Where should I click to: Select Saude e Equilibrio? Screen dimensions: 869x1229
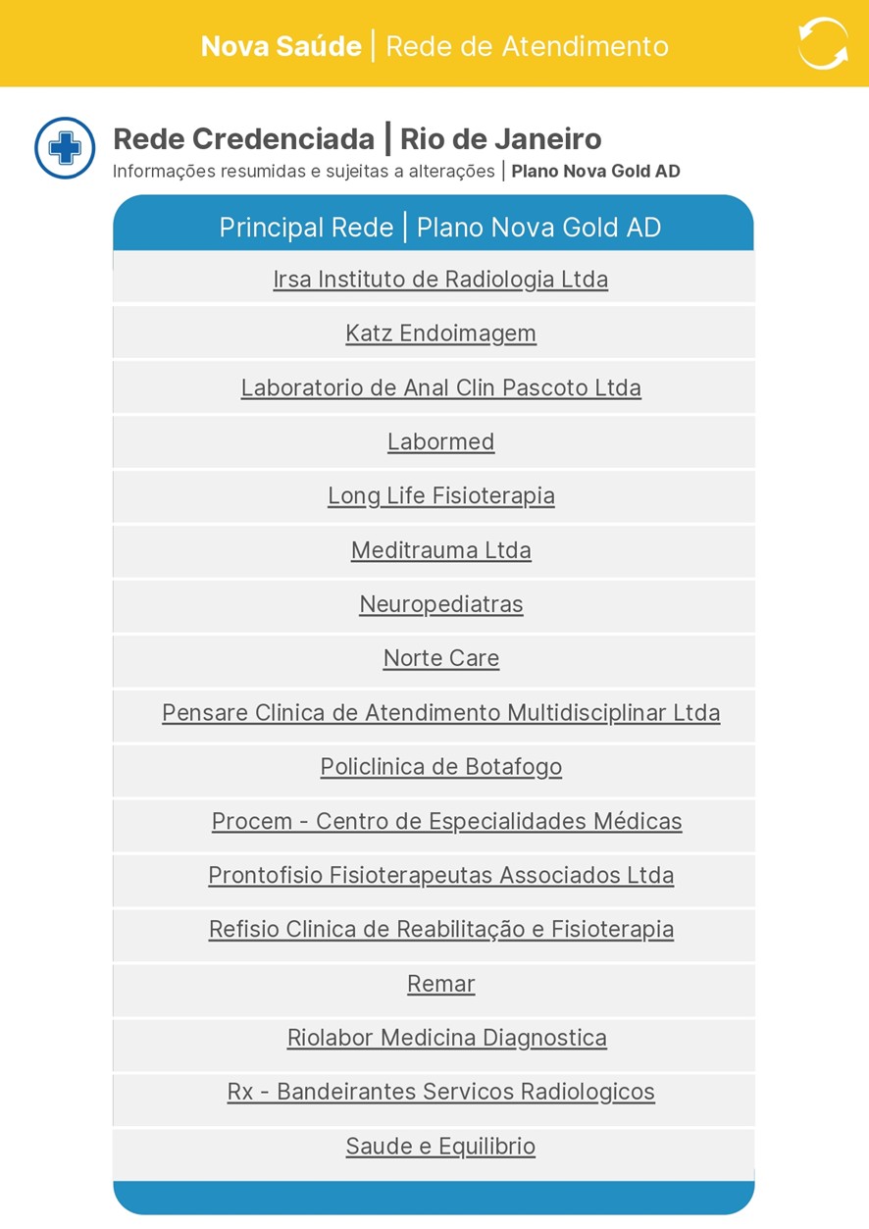click(440, 1147)
